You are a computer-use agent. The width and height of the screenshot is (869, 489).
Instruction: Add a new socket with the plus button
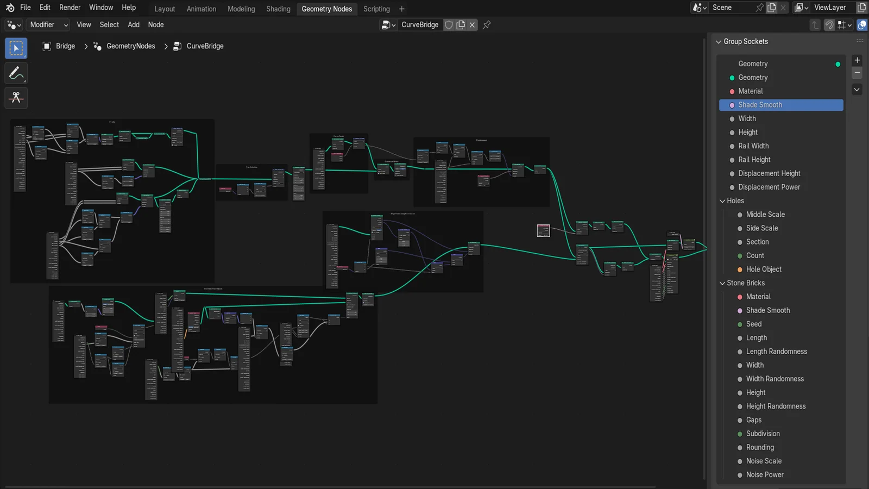tap(857, 60)
